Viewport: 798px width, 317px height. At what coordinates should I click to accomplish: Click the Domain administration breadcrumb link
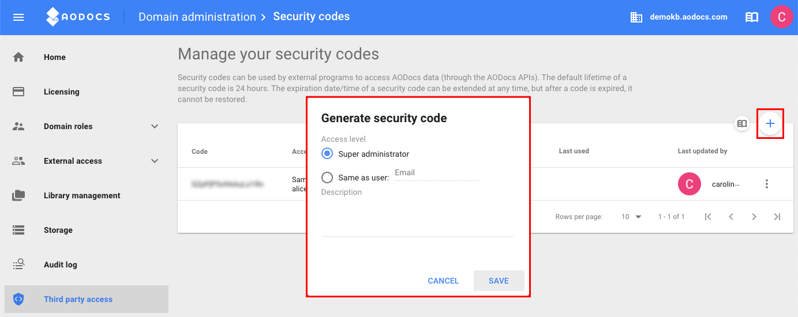pyautogui.click(x=197, y=17)
